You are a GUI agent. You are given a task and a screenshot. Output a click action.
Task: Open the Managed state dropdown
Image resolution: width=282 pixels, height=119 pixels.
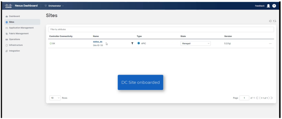click(196, 44)
